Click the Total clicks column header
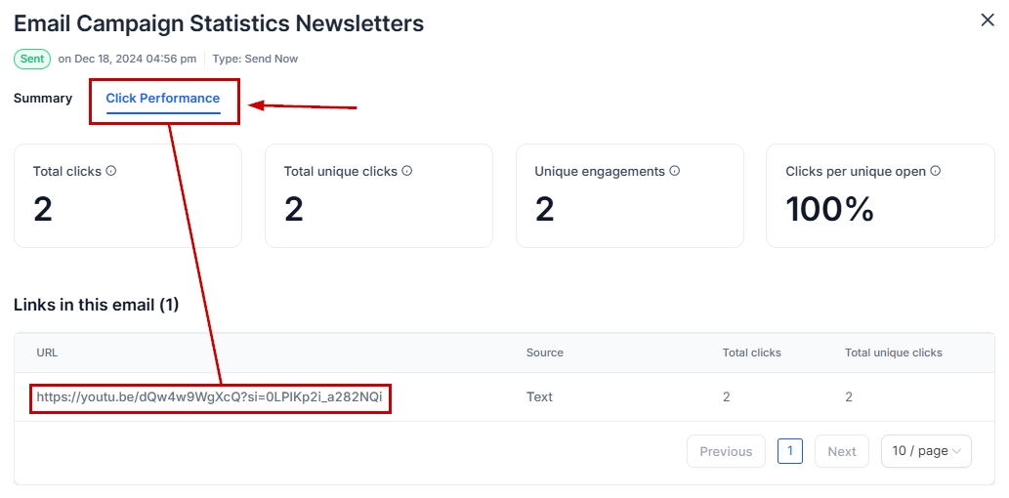1009x498 pixels. click(751, 353)
